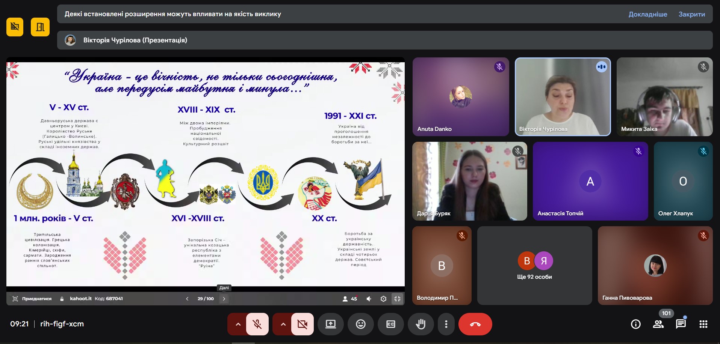Select Вікторія Чурілова (Презентація) label
The image size is (720, 344).
coord(135,40)
